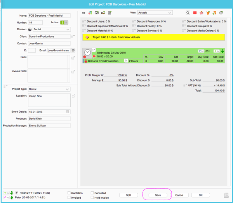Click the percent icon next to 2 Hours

(x=126, y=61)
